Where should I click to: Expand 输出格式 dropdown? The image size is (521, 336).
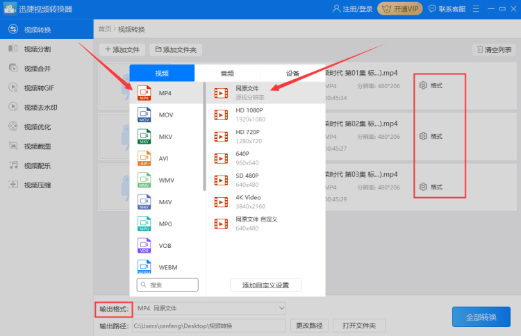point(281,308)
